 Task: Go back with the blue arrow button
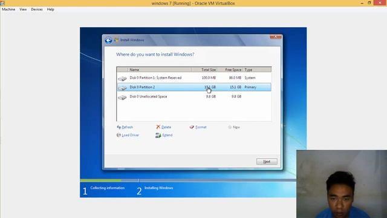coord(108,41)
